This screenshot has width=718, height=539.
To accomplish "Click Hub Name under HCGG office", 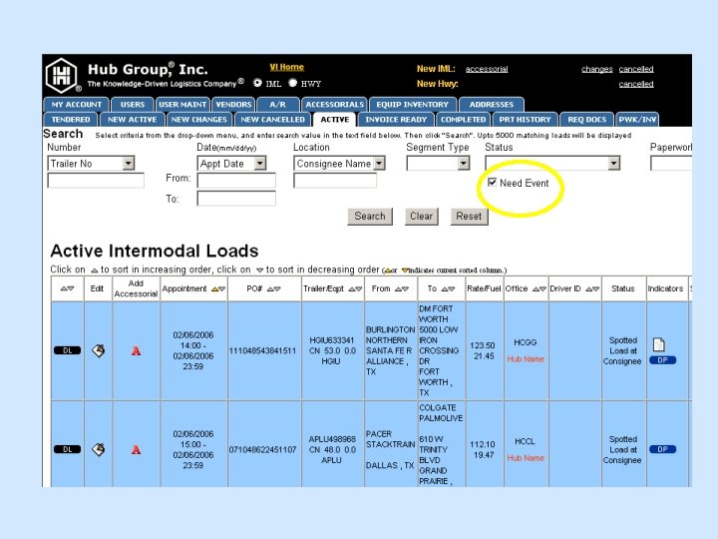I will click(x=526, y=359).
